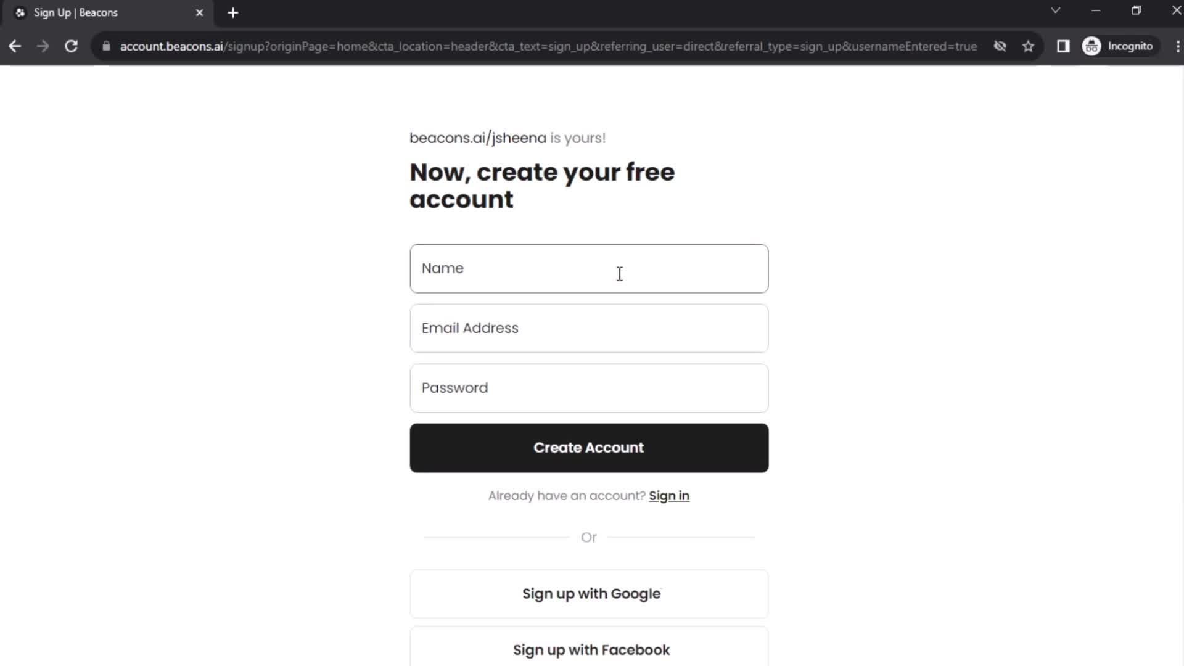
Task: Focus the Email Address field
Action: pyautogui.click(x=589, y=329)
